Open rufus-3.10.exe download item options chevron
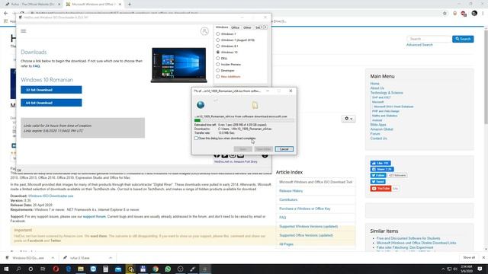The height and width of the screenshot is (274, 488). [x=110, y=258]
